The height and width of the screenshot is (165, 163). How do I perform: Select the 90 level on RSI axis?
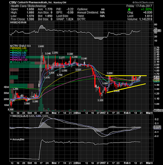click(x=156, y=25)
